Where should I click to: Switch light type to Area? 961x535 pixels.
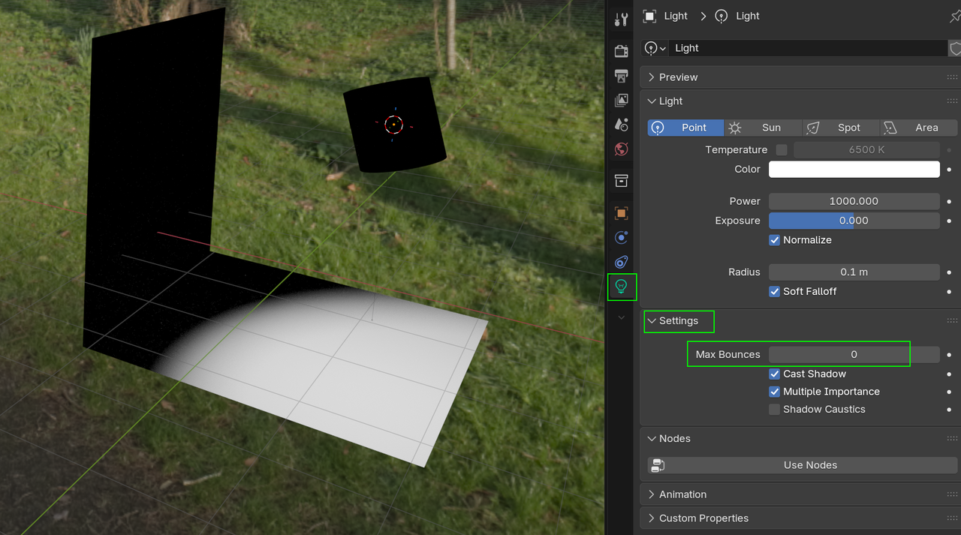[919, 128]
